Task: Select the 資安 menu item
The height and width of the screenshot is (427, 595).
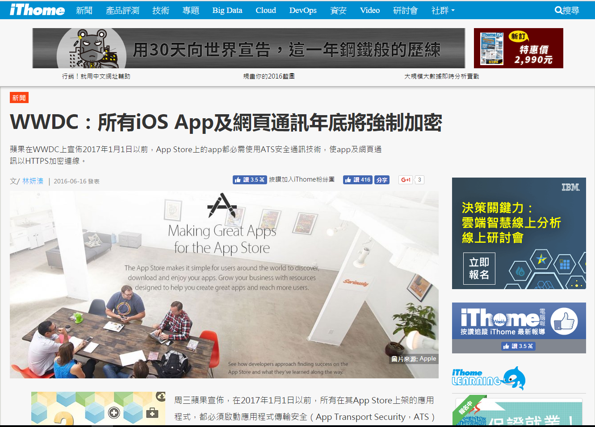Action: (x=338, y=10)
